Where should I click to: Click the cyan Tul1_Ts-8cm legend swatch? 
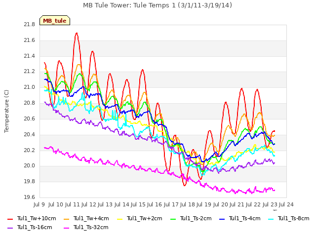pyautogui.click(x=271, y=219)
